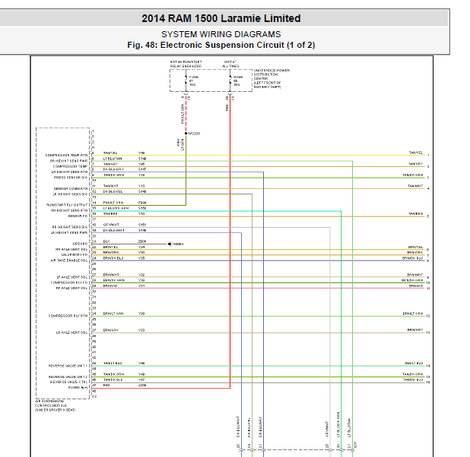Click the "COMPRESSOR TEMP RTN" pin label
Screen dimensions: 470x457
[x=66, y=156]
